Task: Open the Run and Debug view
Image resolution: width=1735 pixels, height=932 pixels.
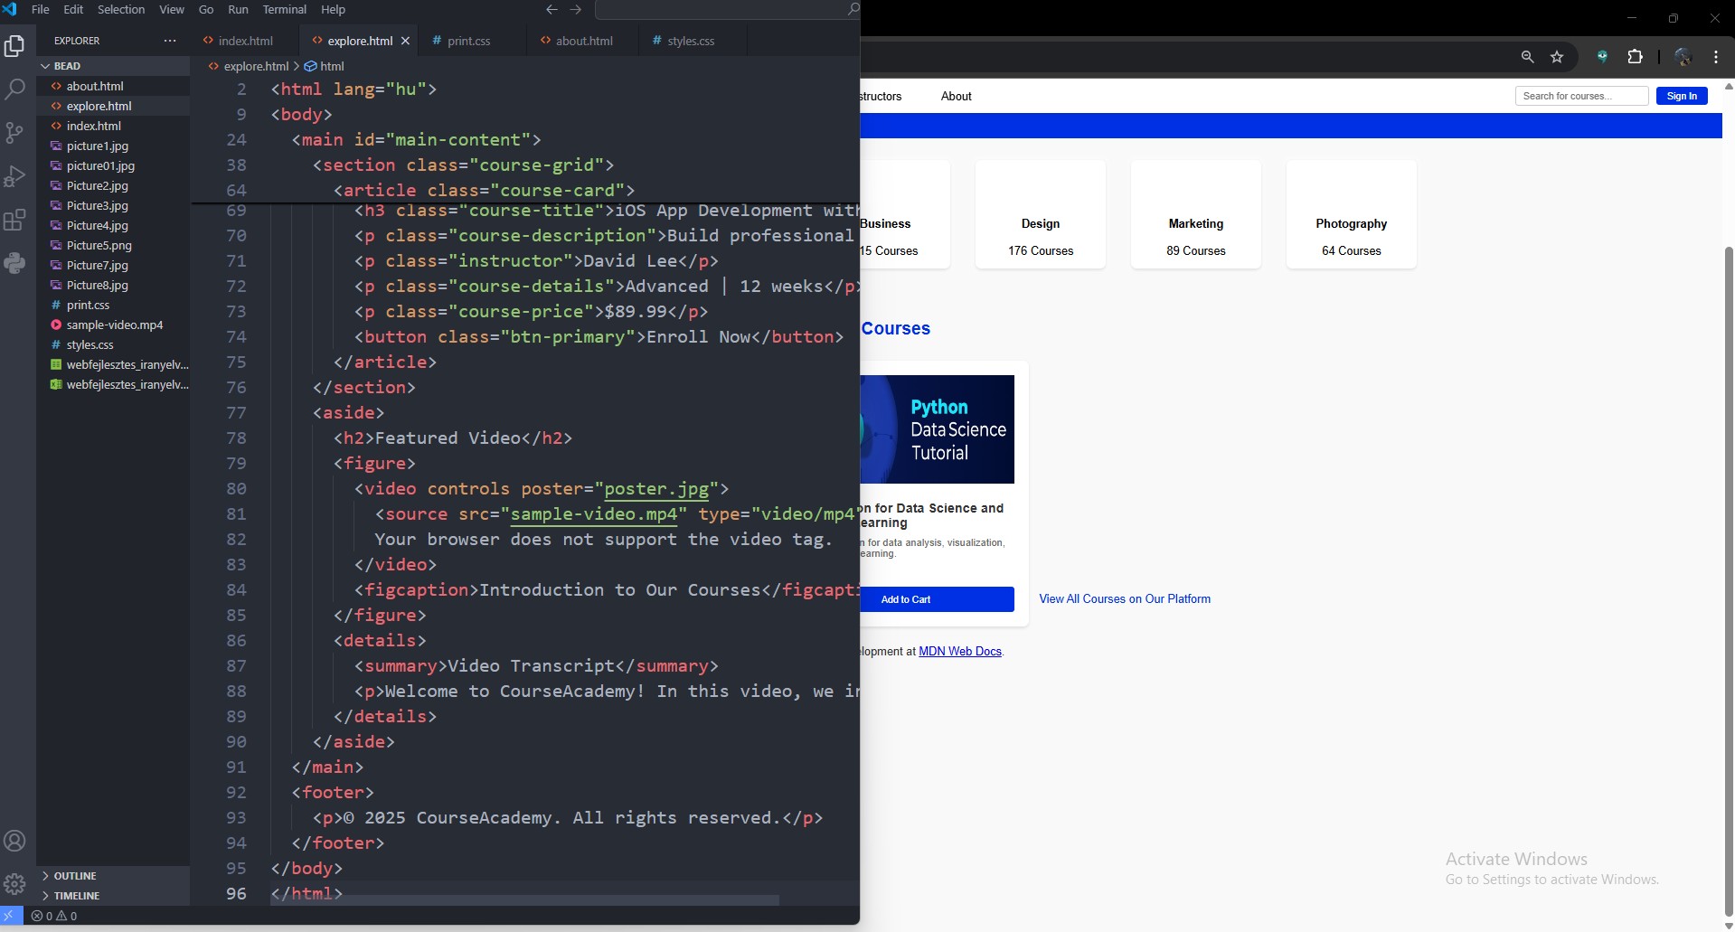Action: tap(14, 176)
